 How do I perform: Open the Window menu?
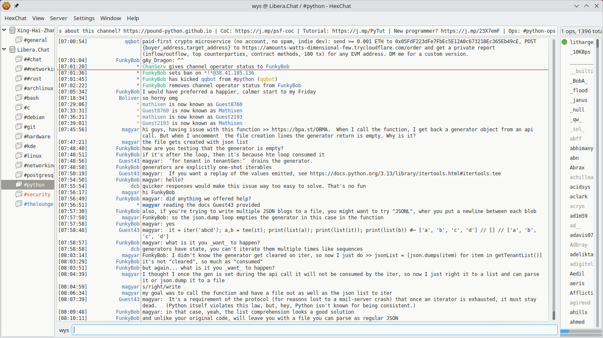[x=111, y=18]
